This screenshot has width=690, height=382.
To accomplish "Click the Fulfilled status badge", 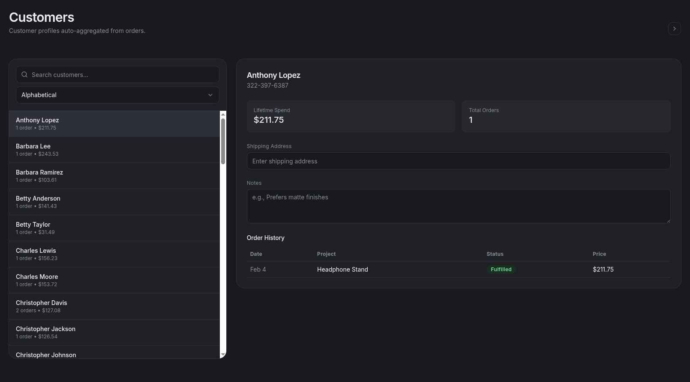I will (501, 269).
